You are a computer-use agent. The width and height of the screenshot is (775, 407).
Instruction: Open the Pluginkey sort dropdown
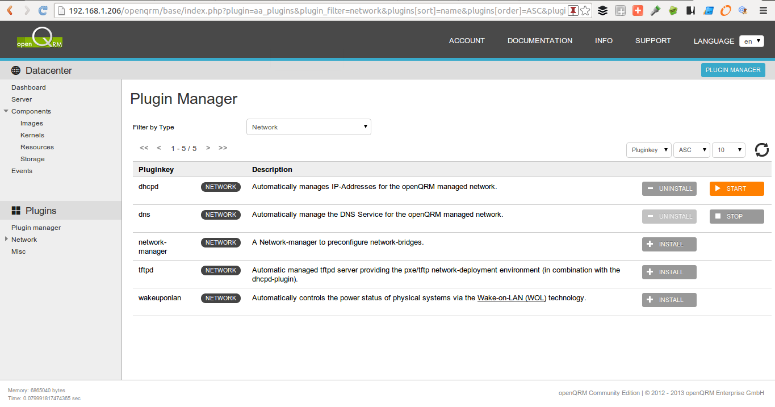point(649,150)
